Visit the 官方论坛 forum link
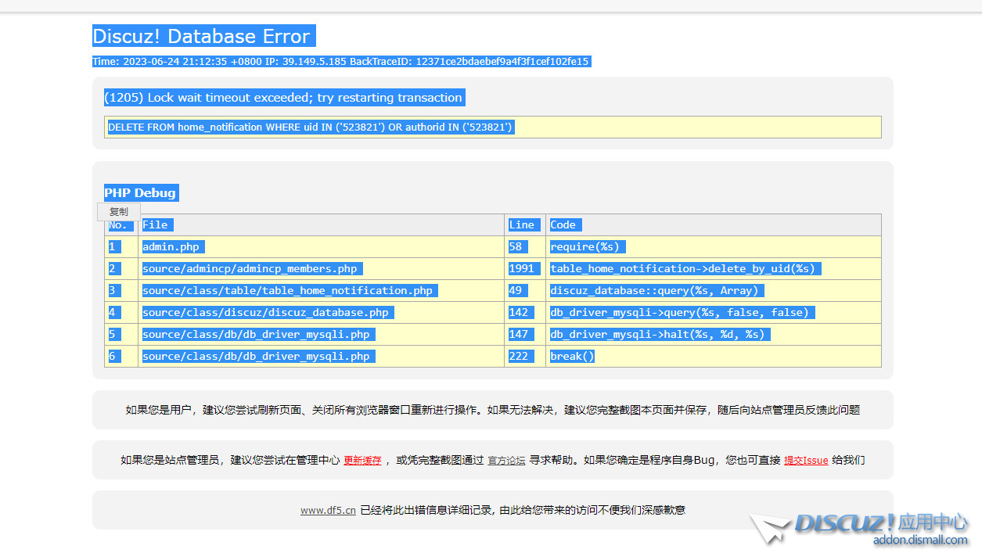This screenshot has width=982, height=560. [x=505, y=461]
